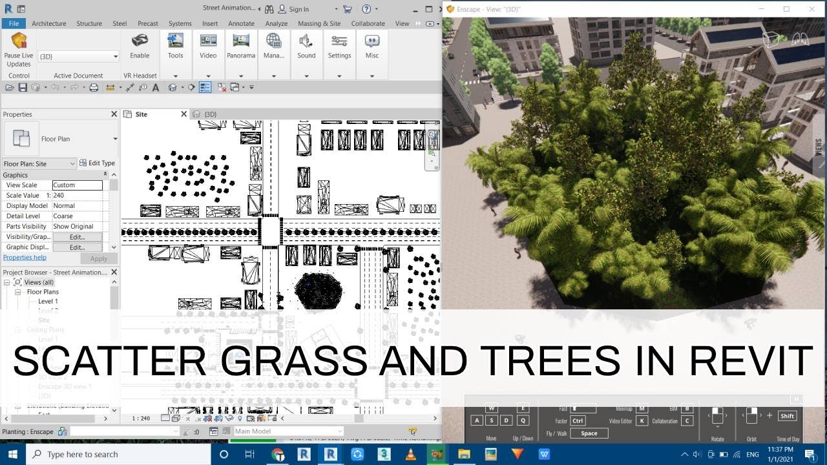Open VLC media player from taskbar

click(x=410, y=454)
